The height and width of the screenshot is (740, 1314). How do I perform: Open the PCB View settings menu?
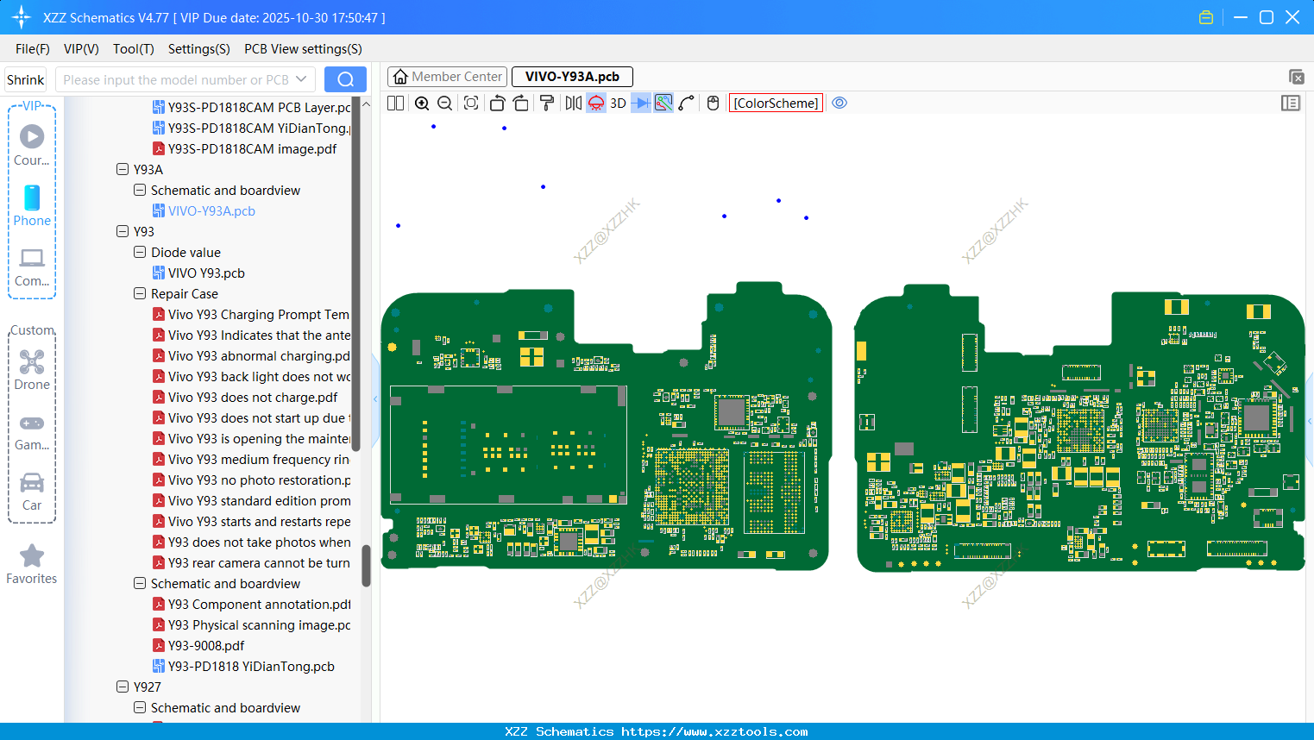click(x=303, y=49)
